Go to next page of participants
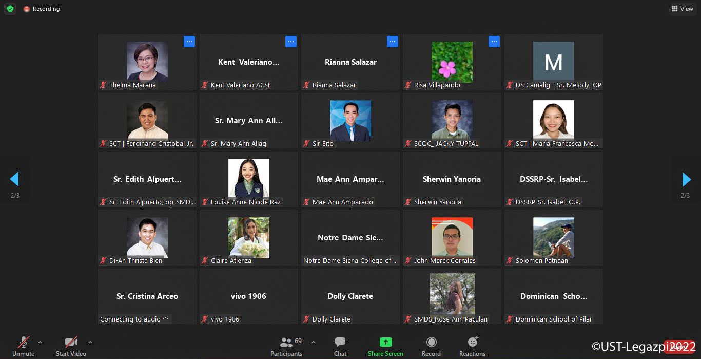701x359 pixels. point(686,179)
